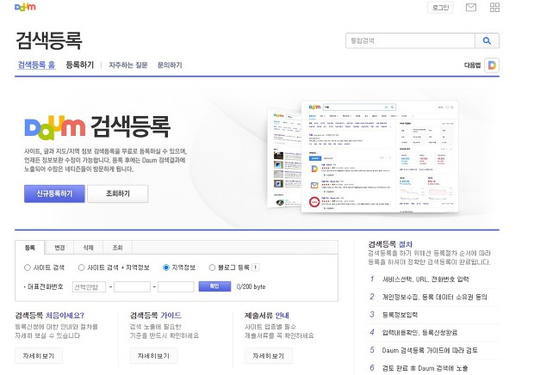
Task: Select the 사이트 검색 + 지역정보 radio
Action: click(x=82, y=267)
